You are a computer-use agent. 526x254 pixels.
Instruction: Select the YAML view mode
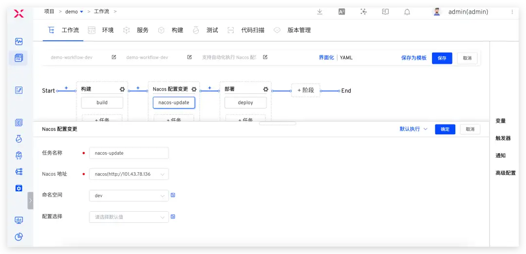tap(346, 57)
